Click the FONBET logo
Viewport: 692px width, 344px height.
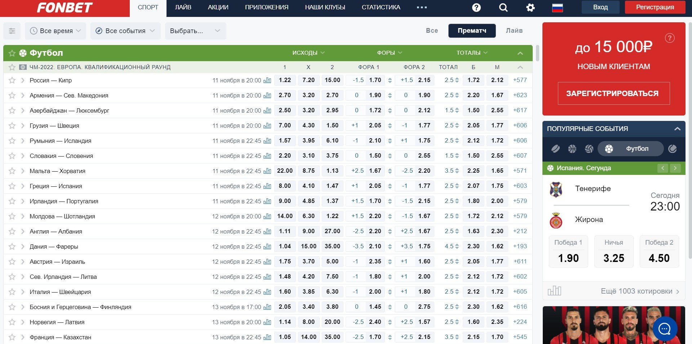[x=65, y=8]
